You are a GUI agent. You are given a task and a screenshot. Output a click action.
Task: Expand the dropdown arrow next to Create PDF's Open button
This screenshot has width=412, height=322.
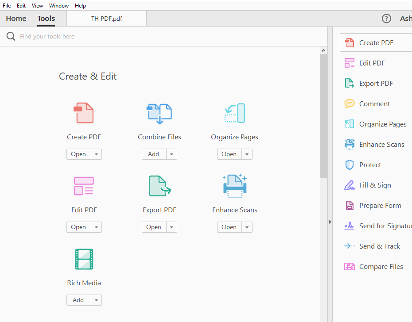click(x=96, y=154)
